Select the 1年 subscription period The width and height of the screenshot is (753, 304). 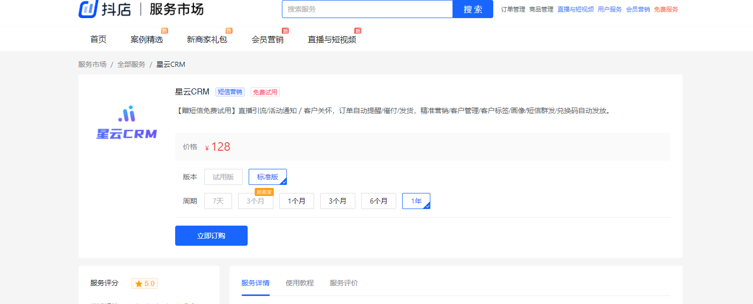tap(416, 201)
